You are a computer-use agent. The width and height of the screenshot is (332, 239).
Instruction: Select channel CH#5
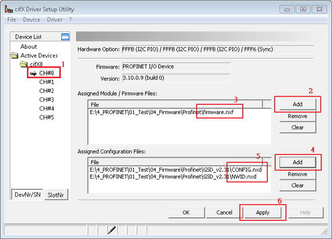(46, 117)
